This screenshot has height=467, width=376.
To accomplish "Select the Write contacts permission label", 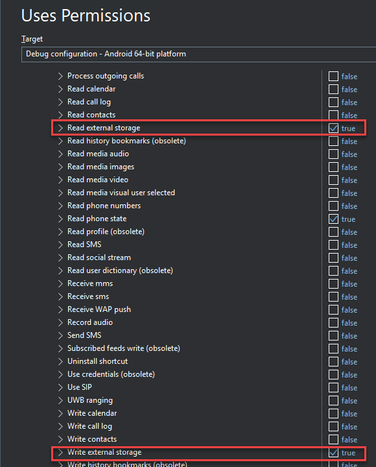I will (92, 439).
